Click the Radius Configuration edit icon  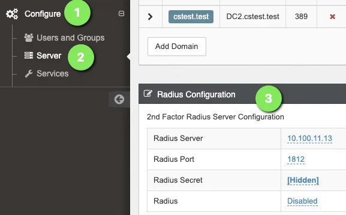(148, 94)
